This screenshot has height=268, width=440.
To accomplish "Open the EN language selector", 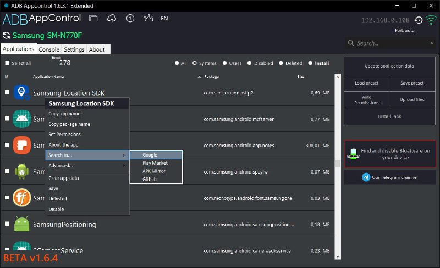I will (164, 19).
